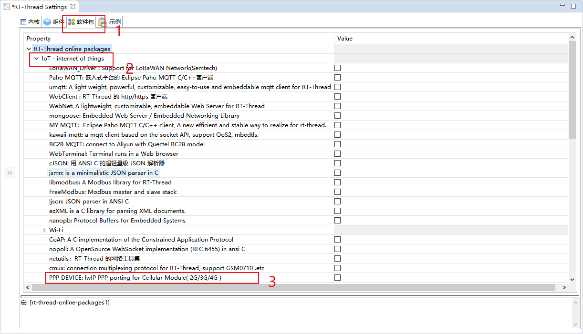Enable the Paho MQTT package checkbox
583x334 pixels.
pos(337,77)
